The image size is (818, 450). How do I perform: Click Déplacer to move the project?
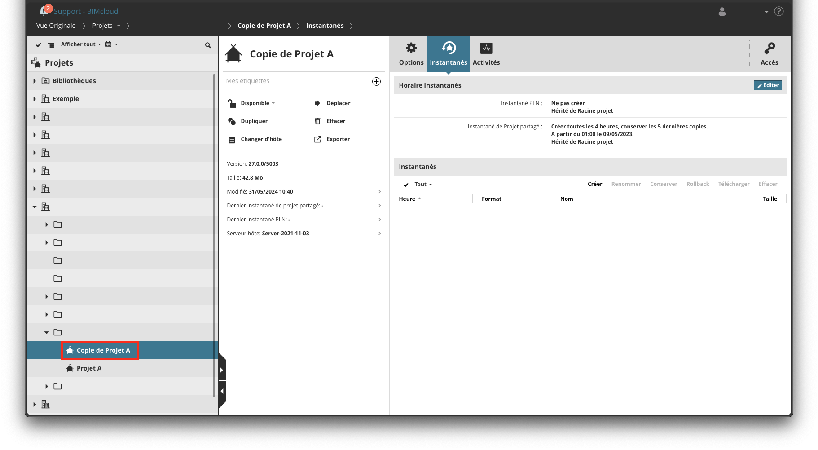pyautogui.click(x=339, y=103)
